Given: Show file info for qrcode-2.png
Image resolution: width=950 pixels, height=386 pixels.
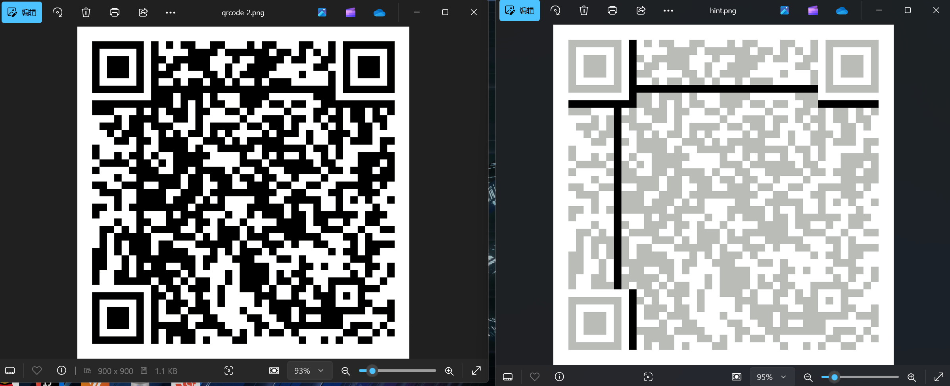Looking at the screenshot, I should [61, 371].
